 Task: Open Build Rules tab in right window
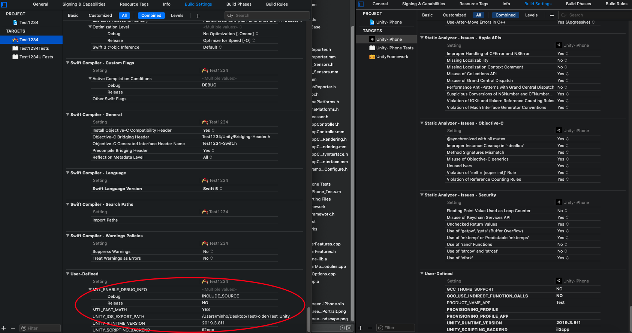(617, 4)
